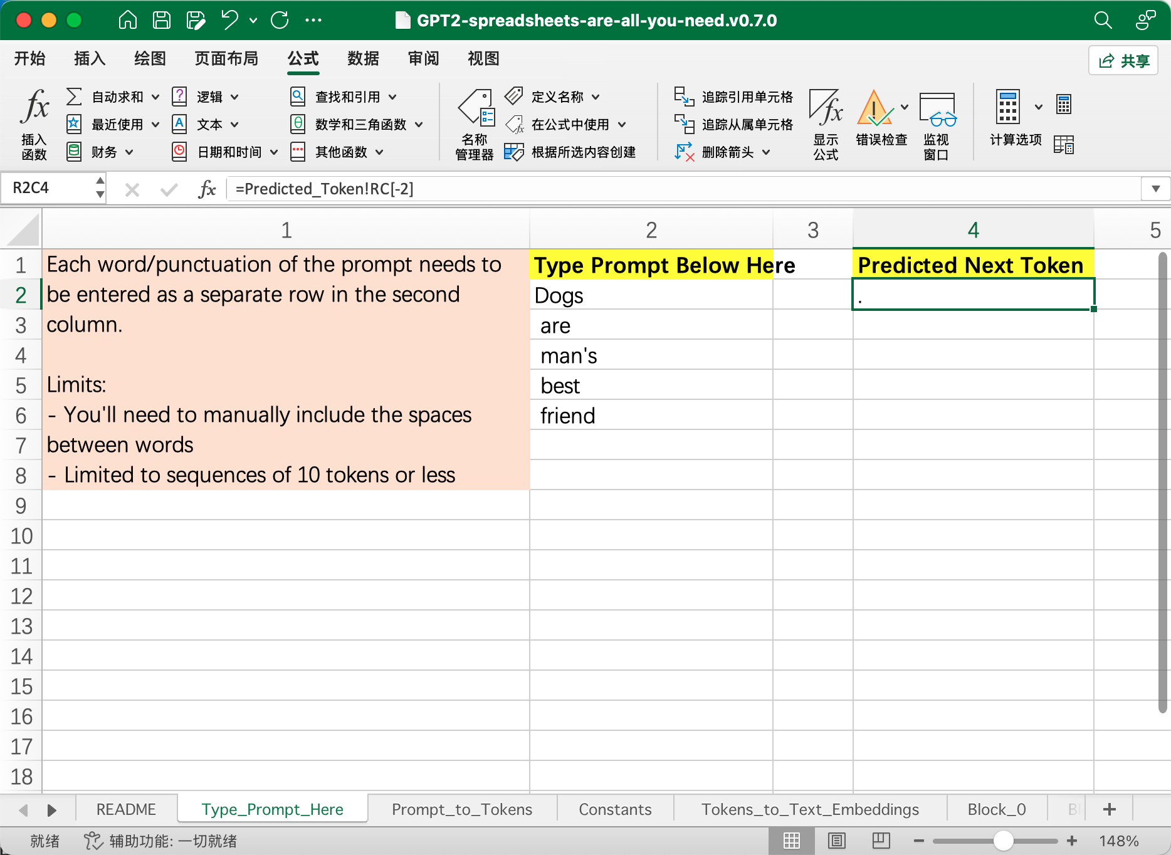Click the Undo arrow icon
Image resolution: width=1171 pixels, height=855 pixels.
coord(229,20)
